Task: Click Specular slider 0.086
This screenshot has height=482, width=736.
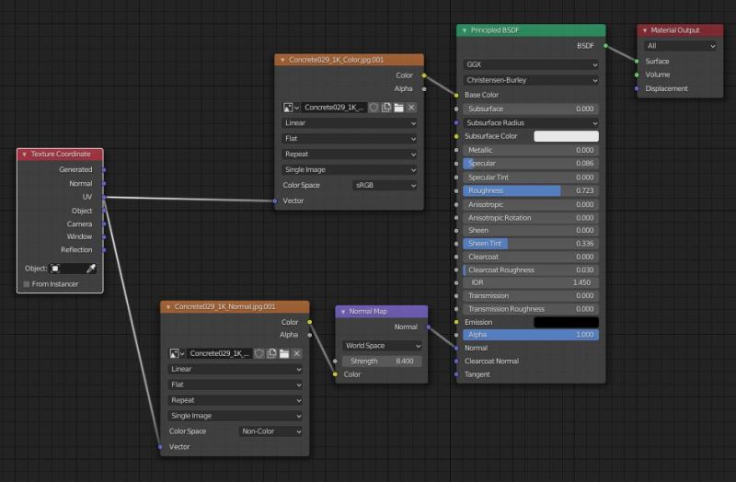Action: coord(531,164)
